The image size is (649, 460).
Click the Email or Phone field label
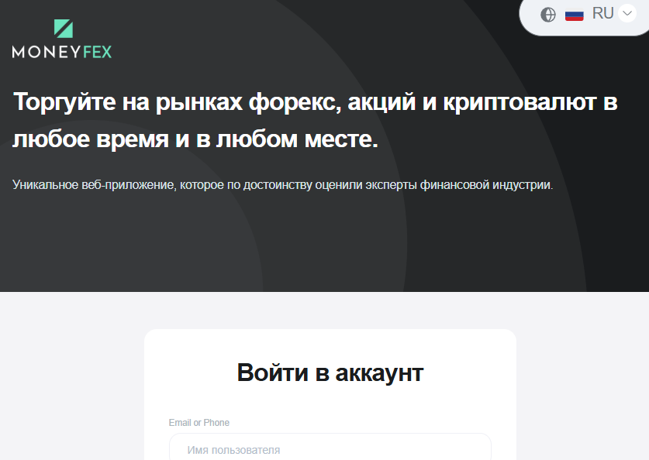click(199, 423)
